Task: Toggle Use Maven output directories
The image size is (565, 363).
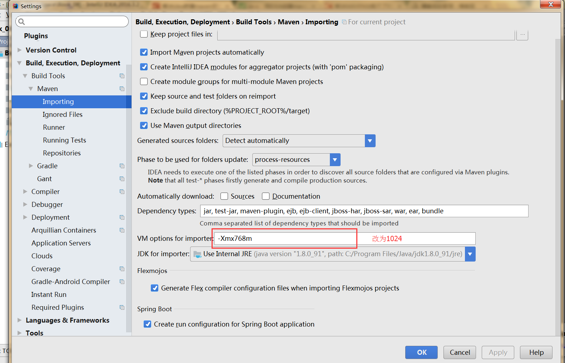Action: [x=144, y=125]
